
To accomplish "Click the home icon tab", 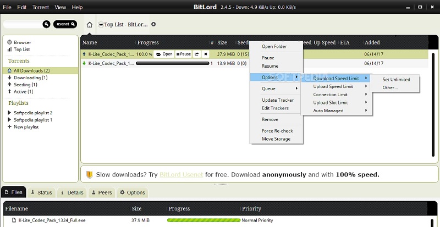I will click(90, 25).
